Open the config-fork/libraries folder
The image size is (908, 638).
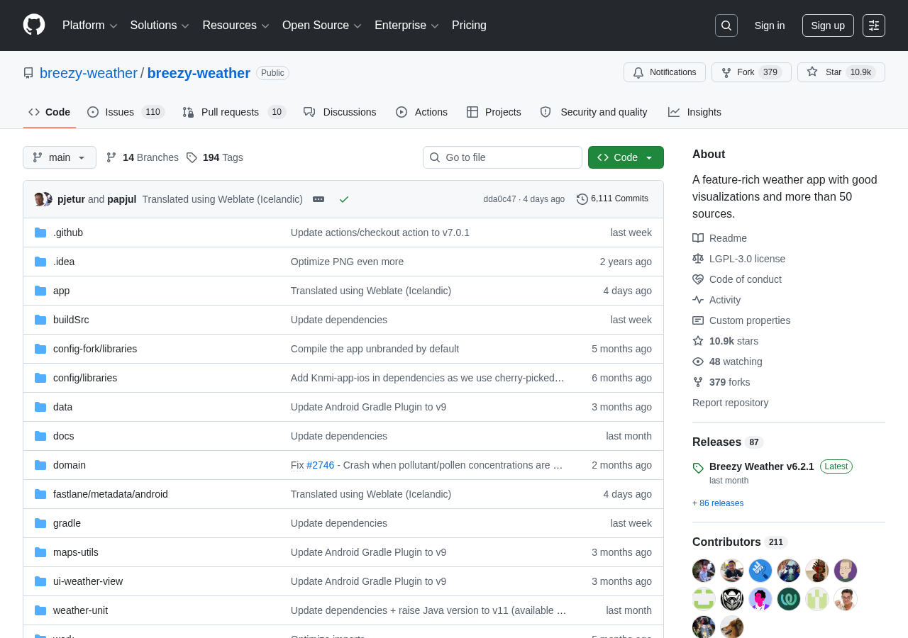tap(95, 349)
